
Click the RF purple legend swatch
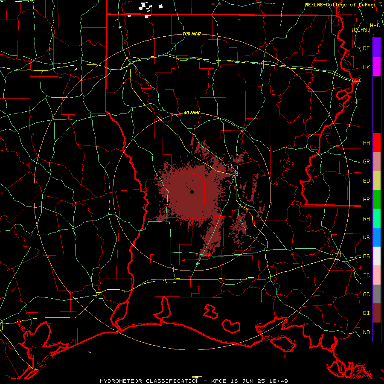coord(377,48)
